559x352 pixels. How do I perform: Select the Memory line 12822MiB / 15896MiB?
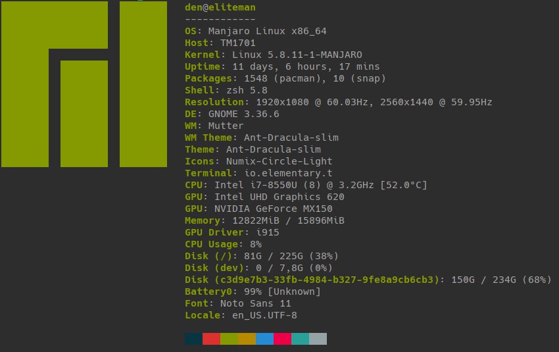tap(264, 220)
